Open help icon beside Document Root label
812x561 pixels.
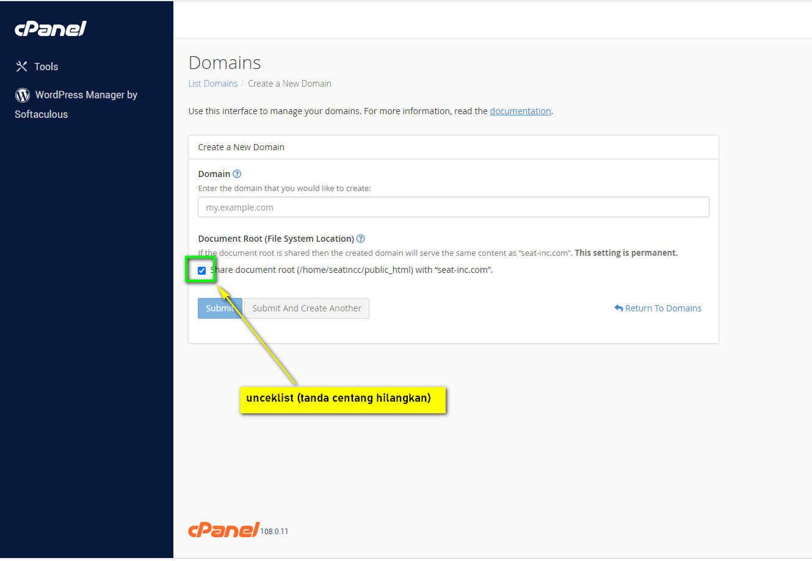(x=361, y=239)
